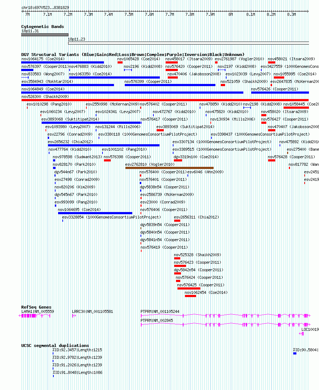Click nsv576420 (Cooper2011) label
The image size is (319, 390).
click(x=189, y=66)
